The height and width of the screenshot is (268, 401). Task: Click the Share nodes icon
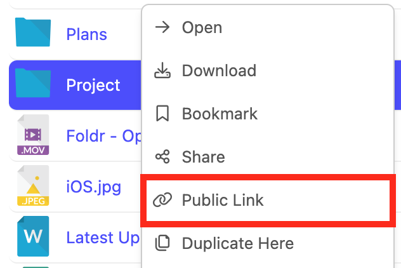click(162, 157)
